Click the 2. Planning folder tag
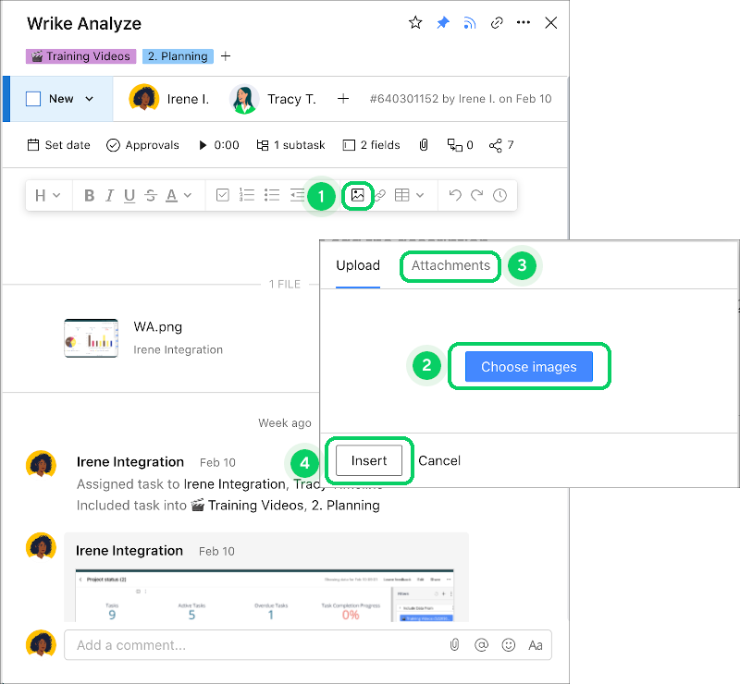Screen dimensions: 740x684 click(178, 56)
